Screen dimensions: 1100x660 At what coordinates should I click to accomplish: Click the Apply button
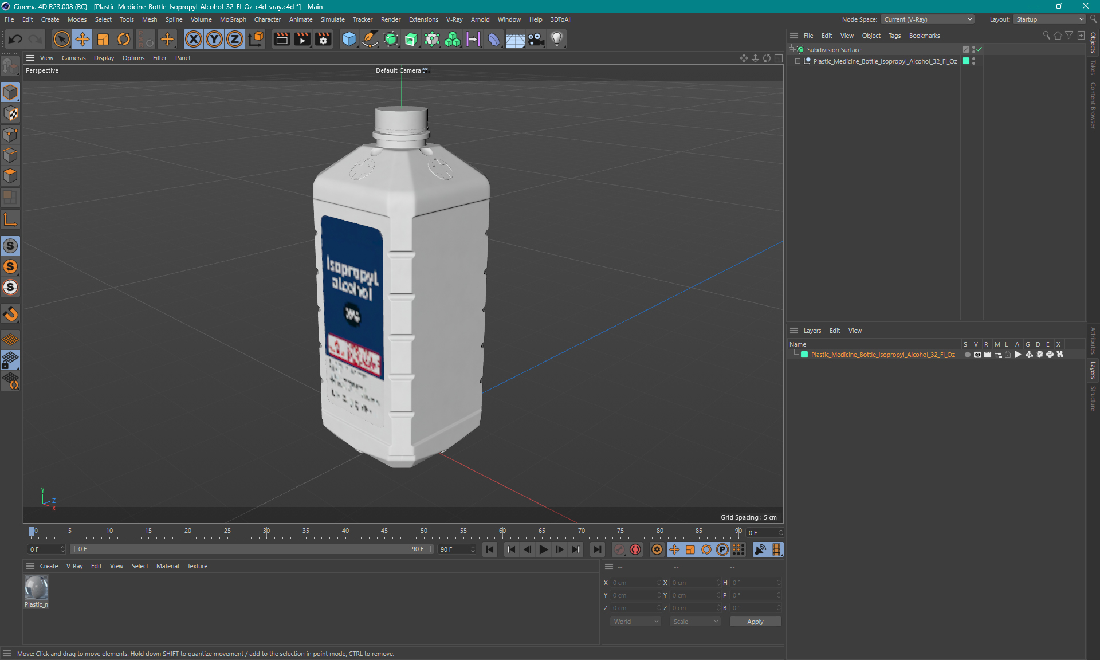[755, 622]
